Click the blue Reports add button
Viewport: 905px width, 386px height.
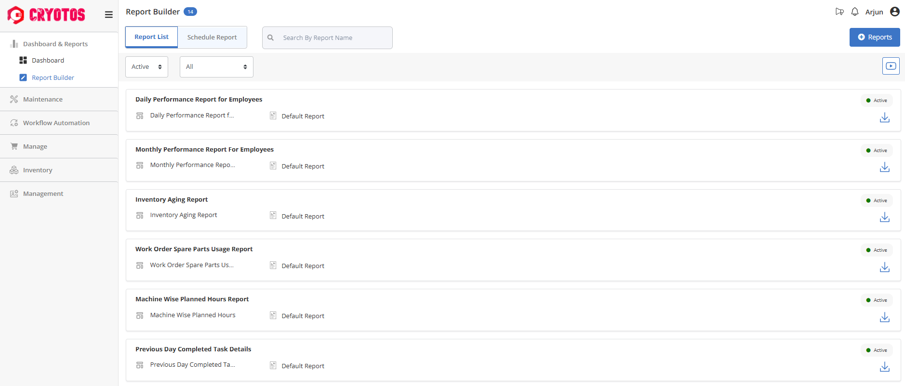click(875, 37)
